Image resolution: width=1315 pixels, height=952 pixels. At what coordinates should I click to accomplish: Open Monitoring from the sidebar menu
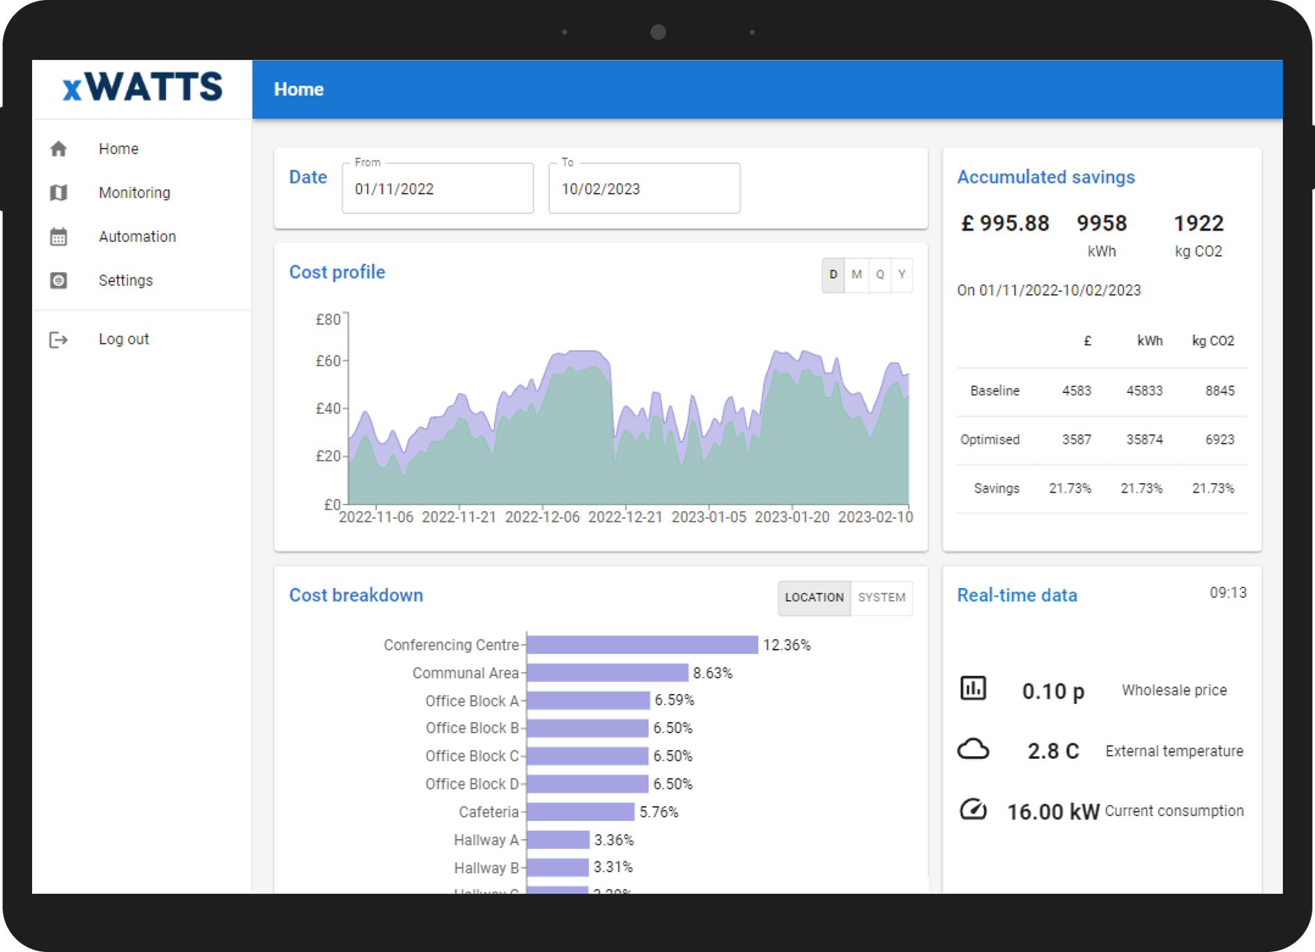pos(134,192)
